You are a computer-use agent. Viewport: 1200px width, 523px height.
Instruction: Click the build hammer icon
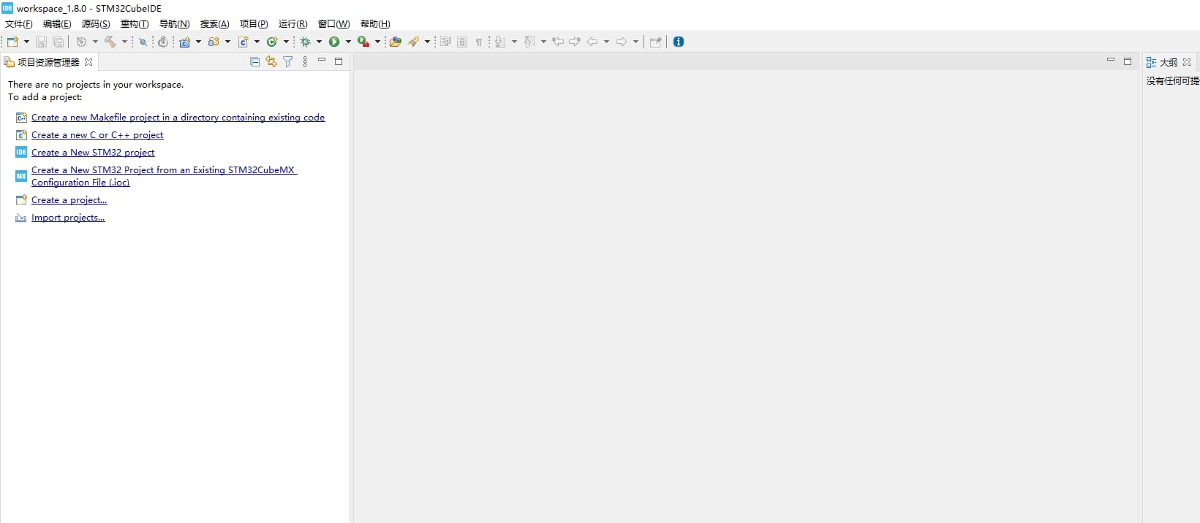[x=110, y=42]
